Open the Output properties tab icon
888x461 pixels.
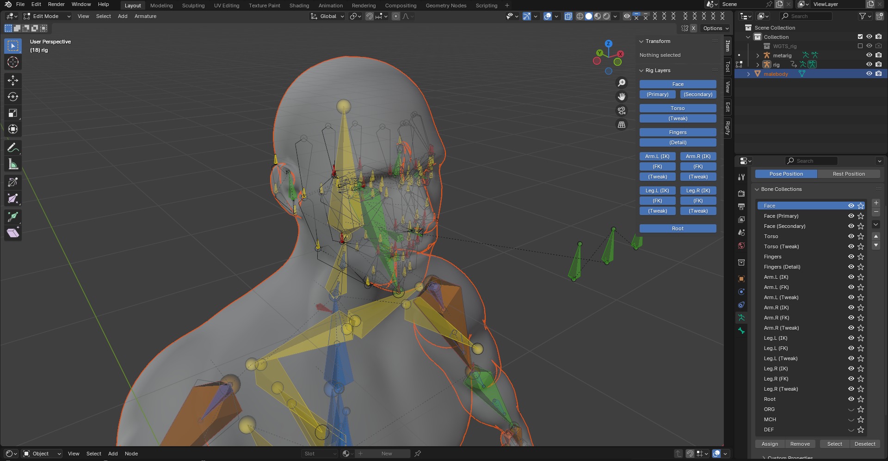click(x=741, y=206)
